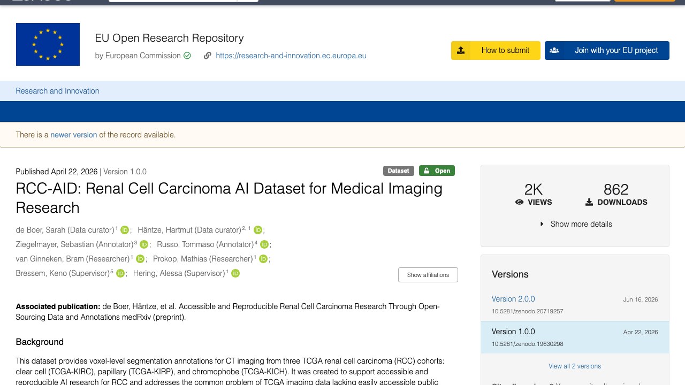685x385 pixels.
Task: Click the DOI 10.5281/zenodo.20719257 text
Action: click(528, 311)
